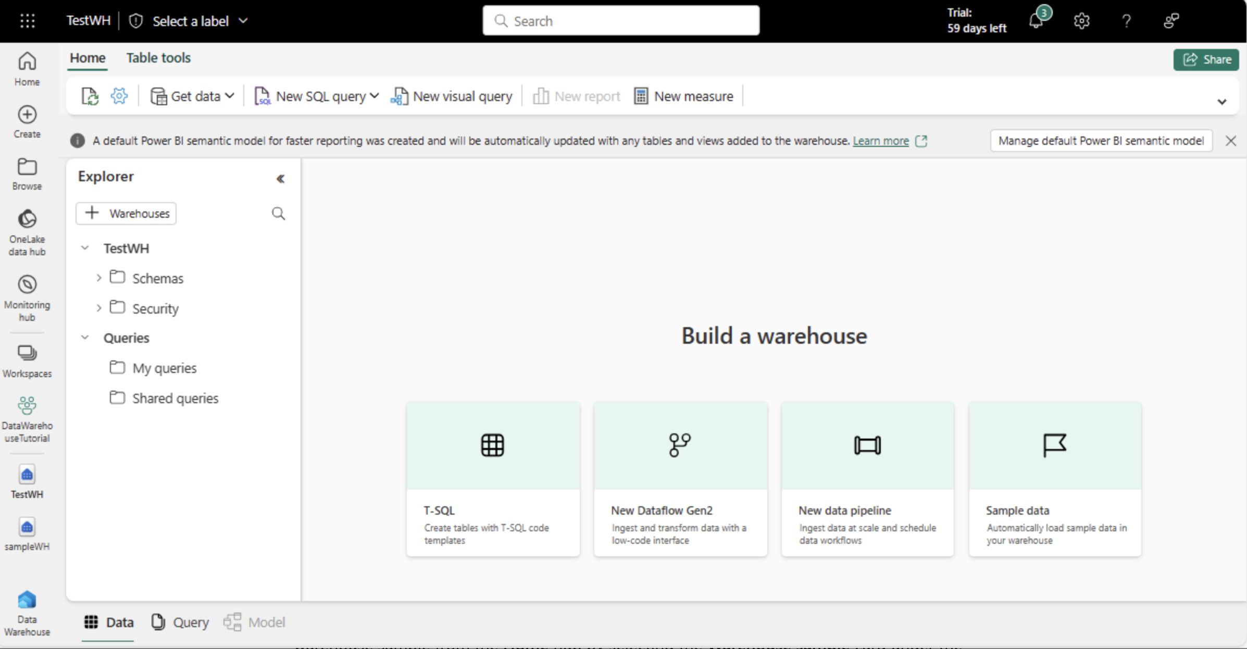Click New report toolbar button
Image resolution: width=1247 pixels, height=649 pixels.
pos(577,96)
